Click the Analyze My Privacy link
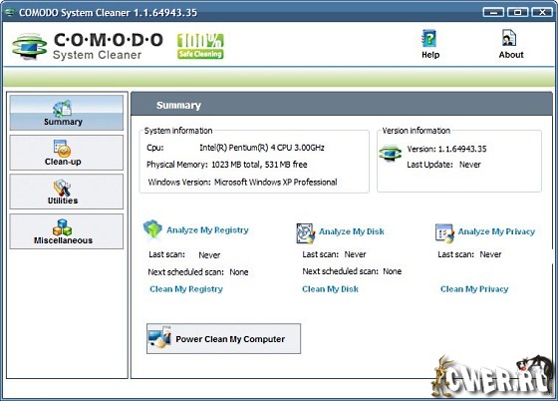Screen dimensions: 558x401 pyautogui.click(x=496, y=231)
